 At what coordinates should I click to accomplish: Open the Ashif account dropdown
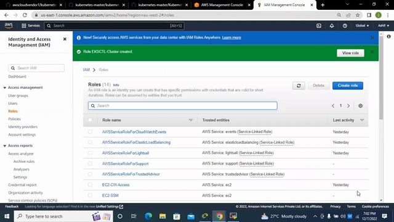384,26
